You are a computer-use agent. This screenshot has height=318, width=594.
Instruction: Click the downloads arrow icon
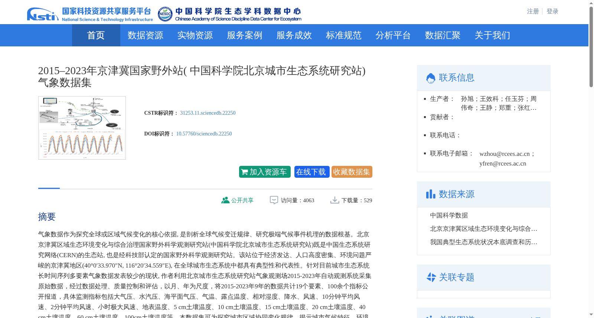coord(335,200)
